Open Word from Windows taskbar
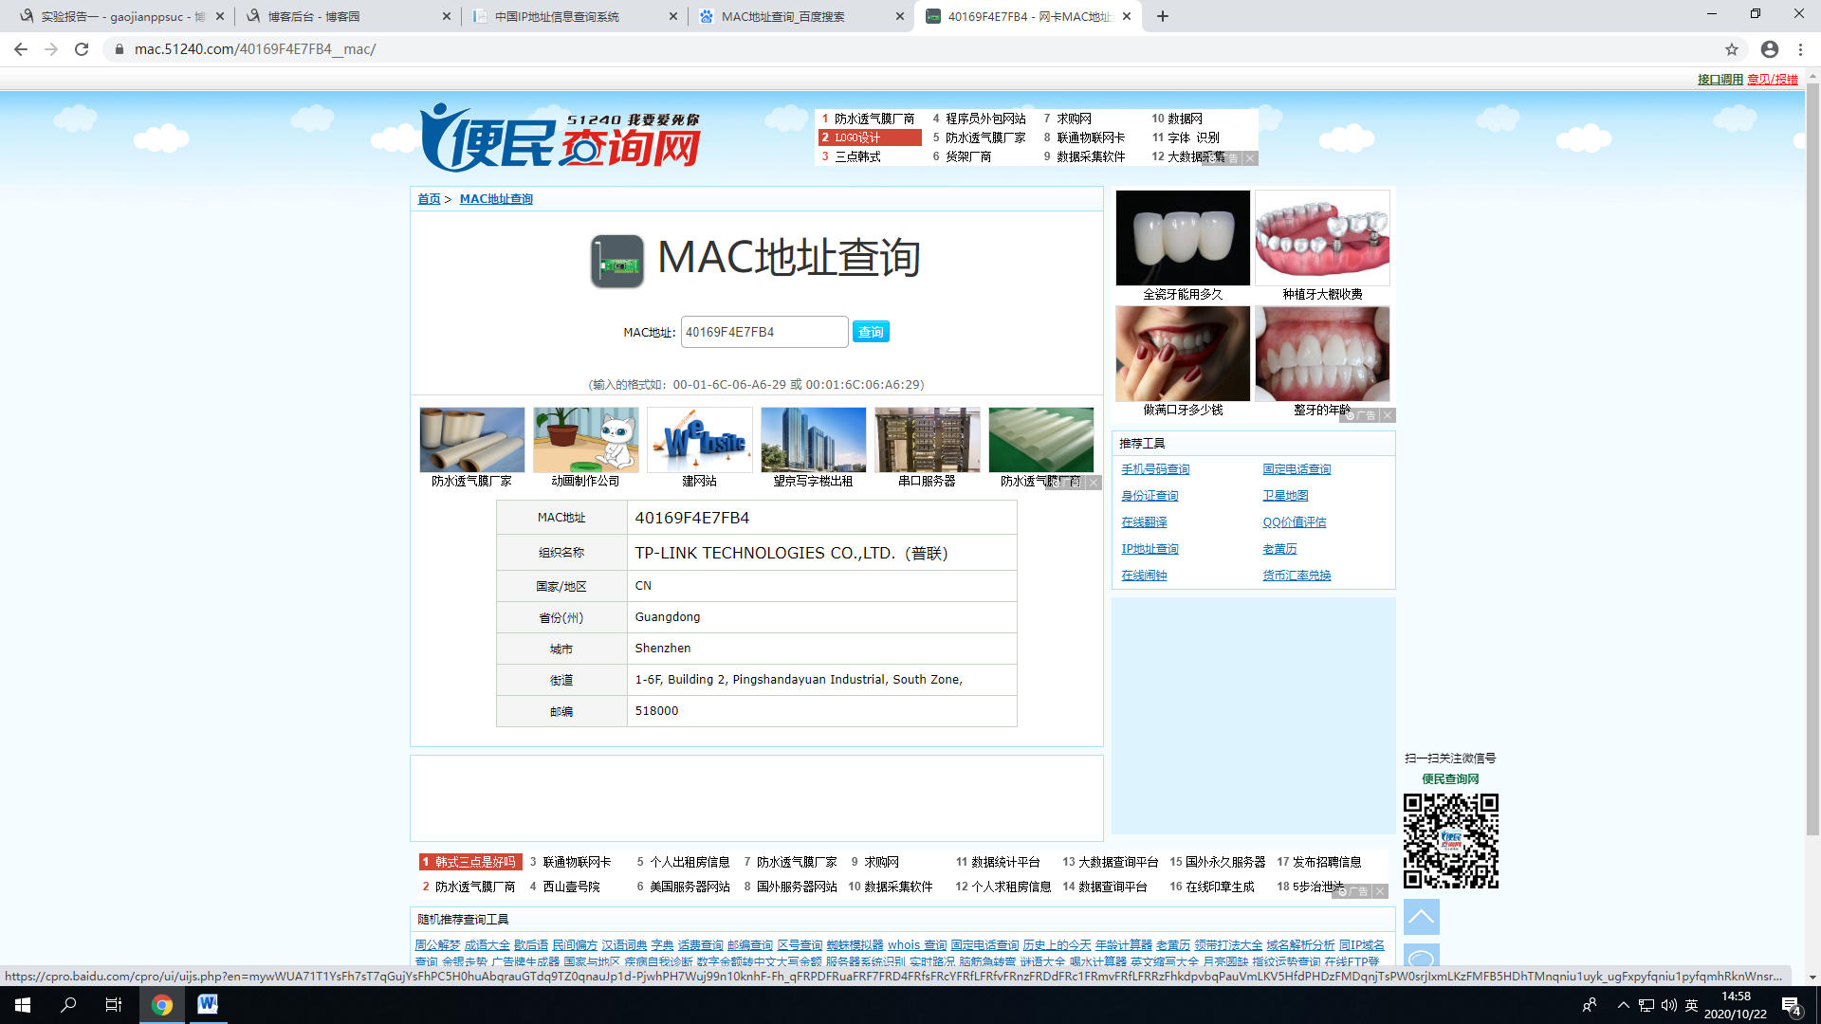The width and height of the screenshot is (1821, 1024). 207,1004
